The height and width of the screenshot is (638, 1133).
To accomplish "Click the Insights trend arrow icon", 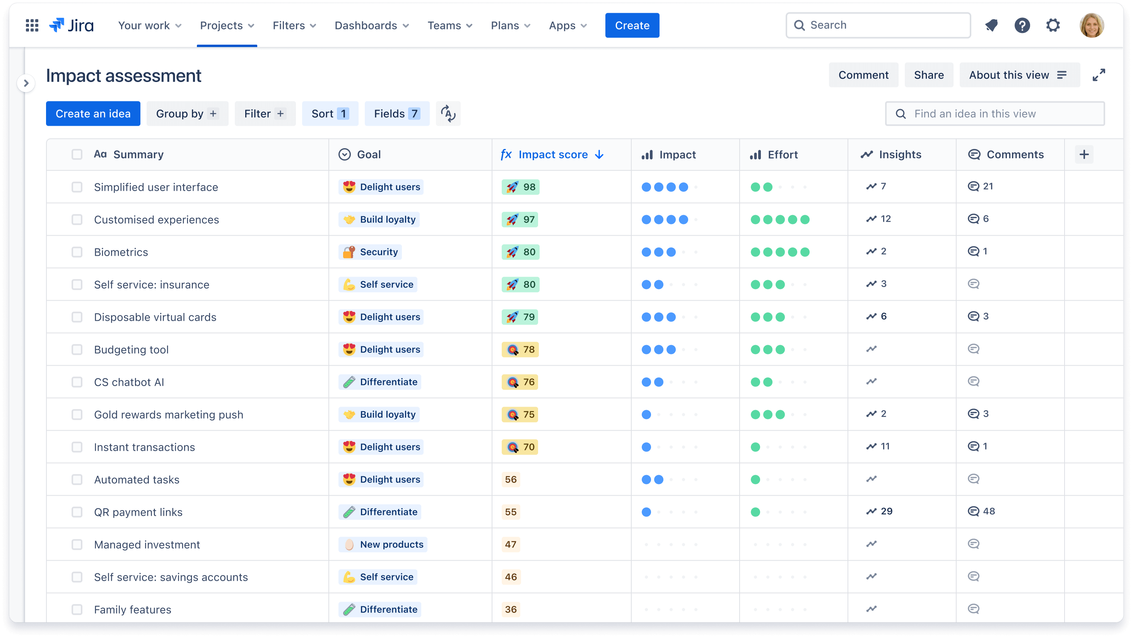I will [867, 153].
